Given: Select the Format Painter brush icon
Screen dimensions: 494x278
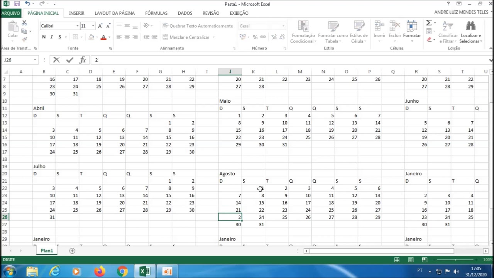Looking at the screenshot, I should click(x=24, y=39).
